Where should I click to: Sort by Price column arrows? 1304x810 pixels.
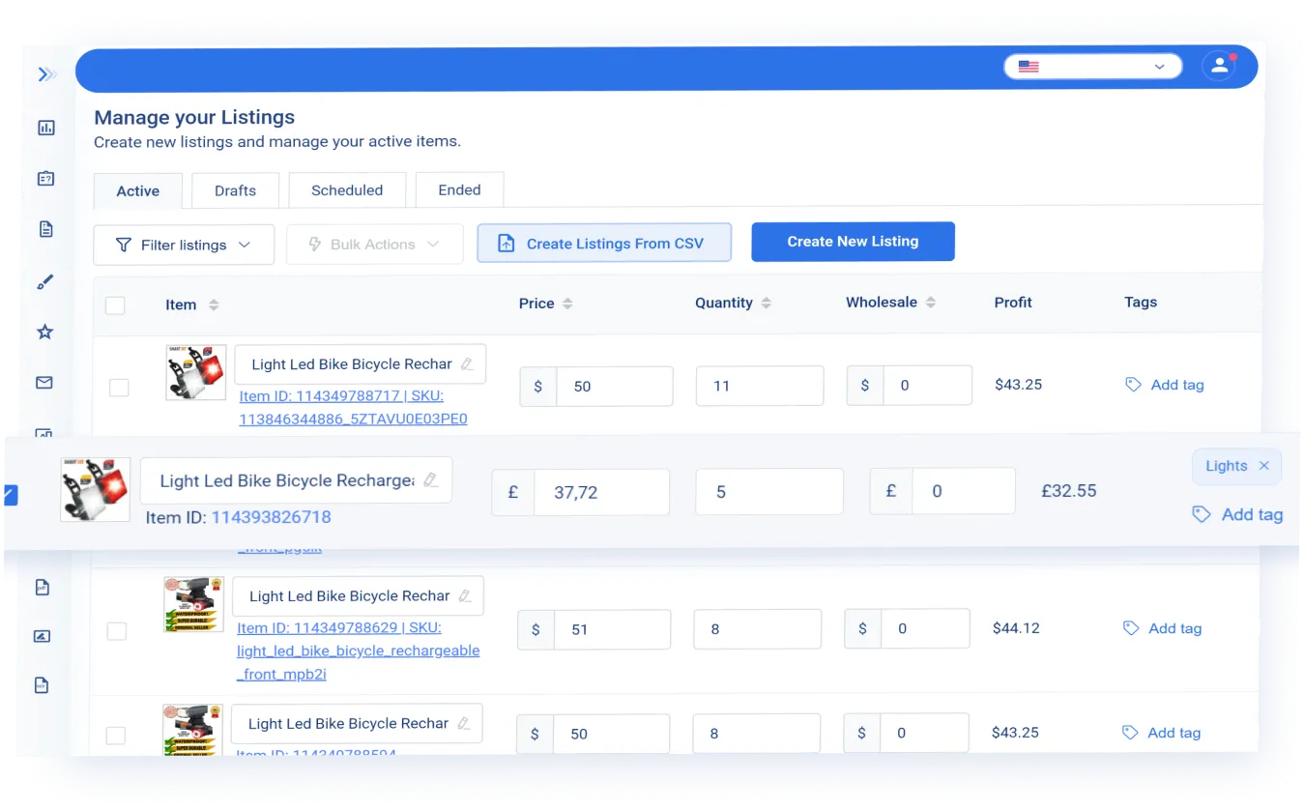click(567, 304)
